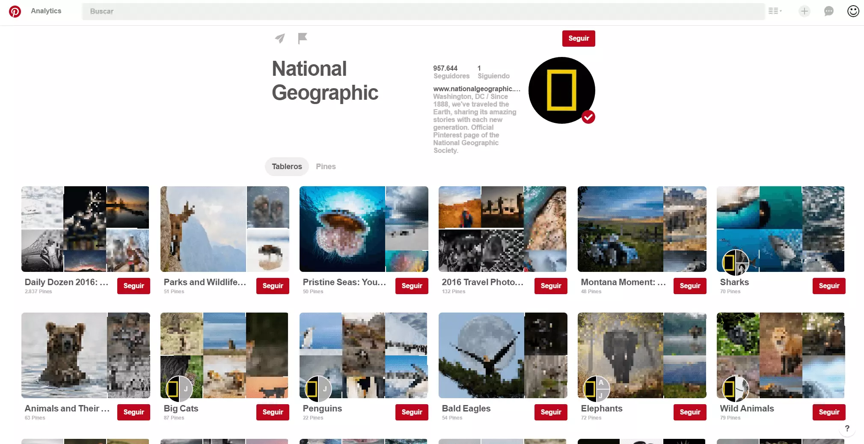Viewport: 864px width, 444px height.
Task: Open Parks and Wildlife board
Action: click(x=225, y=229)
